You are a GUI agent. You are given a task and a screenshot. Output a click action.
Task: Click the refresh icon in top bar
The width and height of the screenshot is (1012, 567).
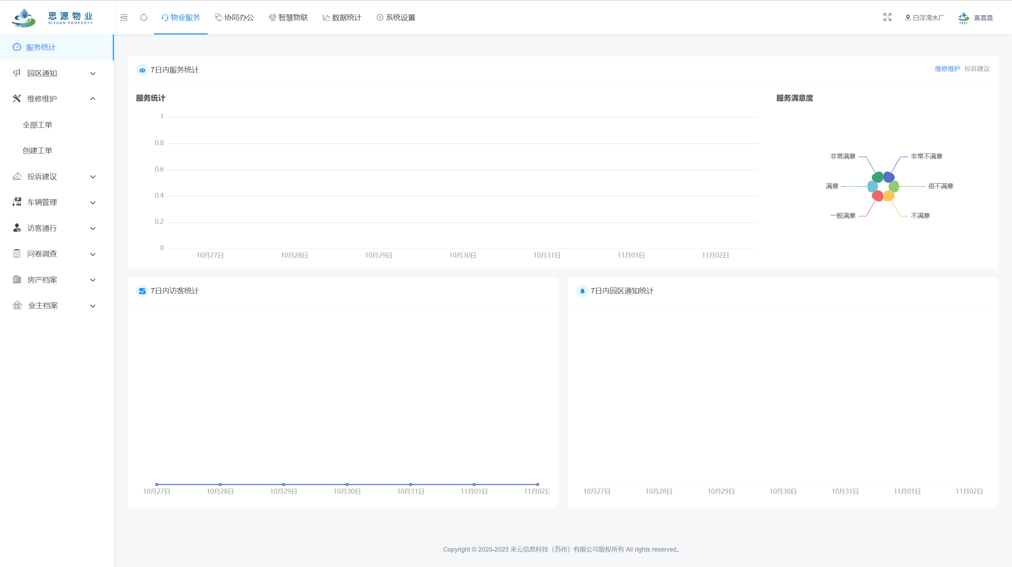point(144,17)
